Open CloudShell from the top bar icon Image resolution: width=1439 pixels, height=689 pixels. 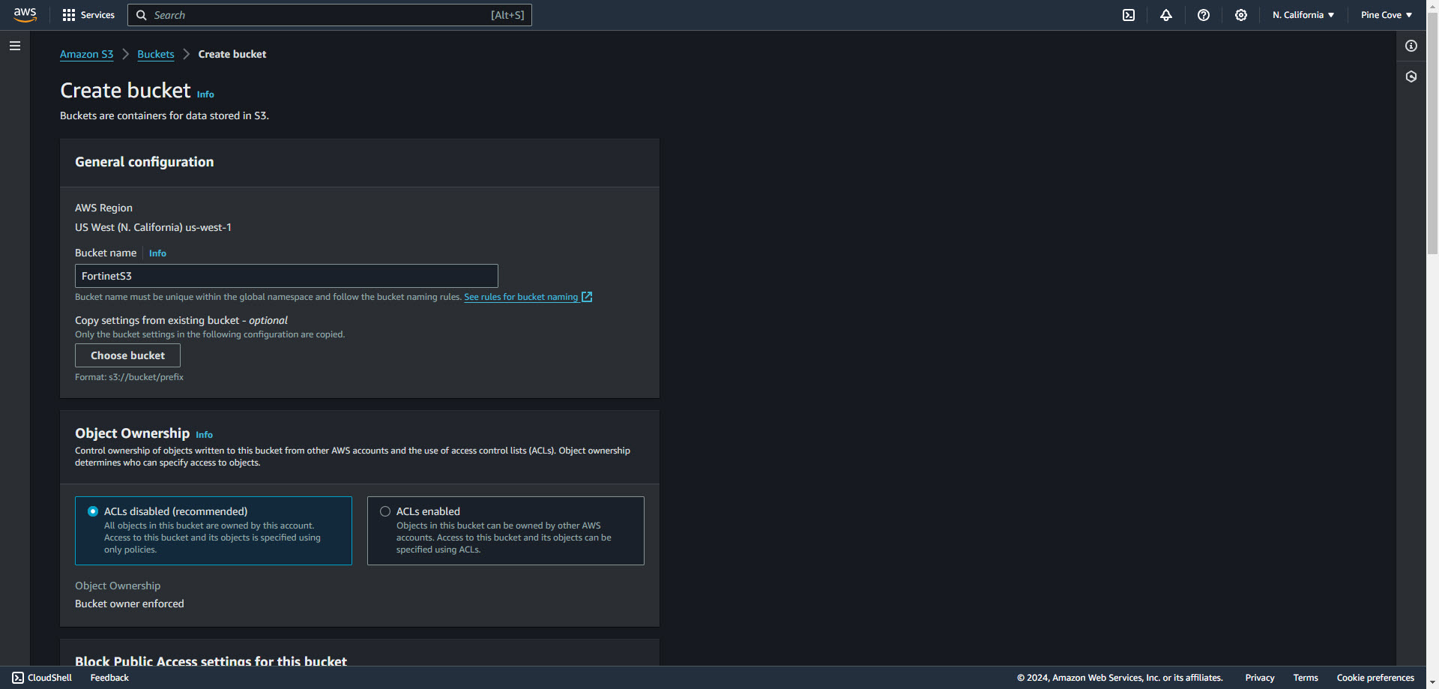(x=1129, y=15)
